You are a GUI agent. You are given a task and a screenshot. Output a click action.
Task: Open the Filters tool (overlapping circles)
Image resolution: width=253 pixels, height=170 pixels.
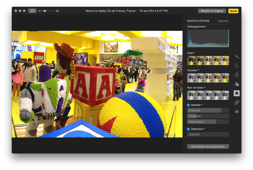(x=237, y=84)
